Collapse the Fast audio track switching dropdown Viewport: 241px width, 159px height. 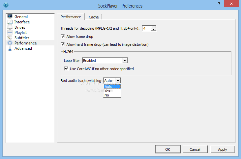click(118, 81)
